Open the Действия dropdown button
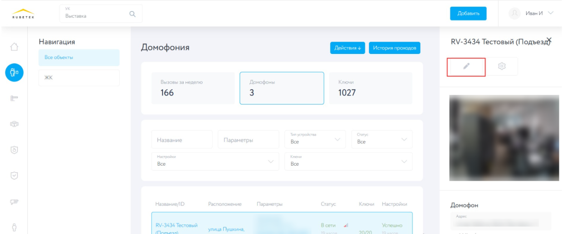The width and height of the screenshot is (570, 234). coord(347,48)
